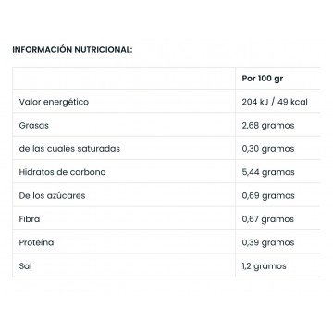This screenshot has height=333, width=333.
Task: Click the empty top-left header cell
Action: pos(124,79)
